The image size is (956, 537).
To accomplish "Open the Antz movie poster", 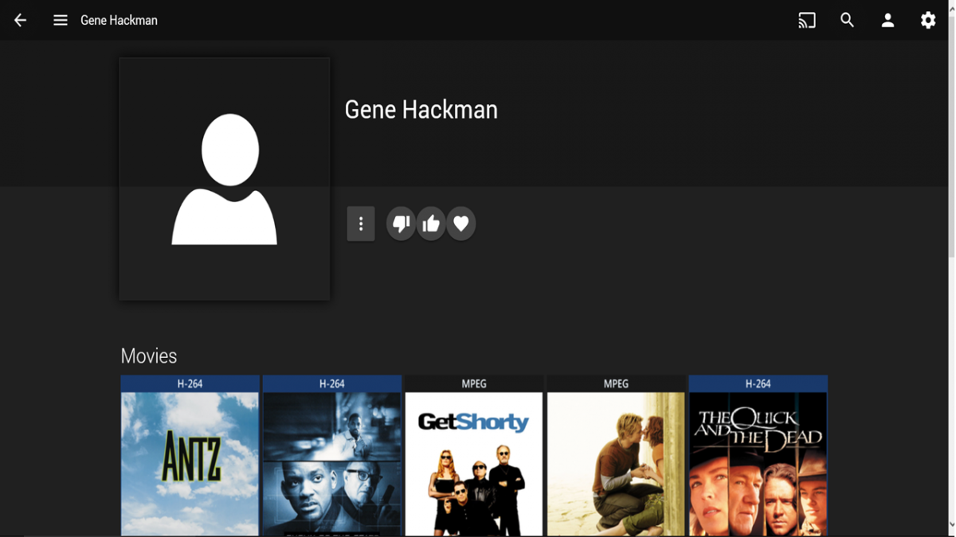I will 190,464.
